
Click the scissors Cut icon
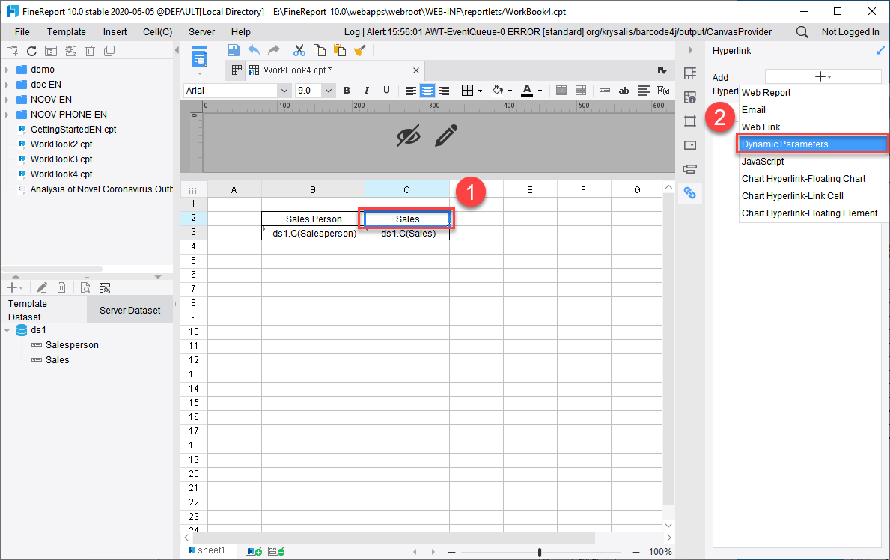tap(299, 49)
